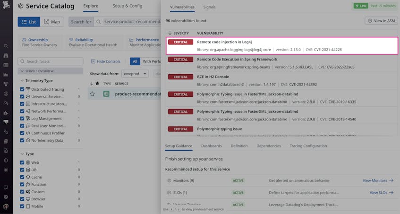Image resolution: width=400 pixels, height=214 pixels.
Task: Open the sidebar chat bubble icon
Action: click(x=6, y=188)
